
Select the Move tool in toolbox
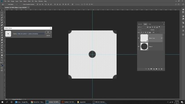2,10
